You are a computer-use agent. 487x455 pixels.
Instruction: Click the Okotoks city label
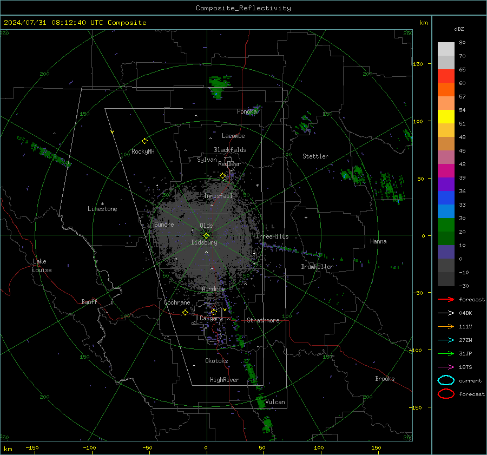(x=216, y=361)
